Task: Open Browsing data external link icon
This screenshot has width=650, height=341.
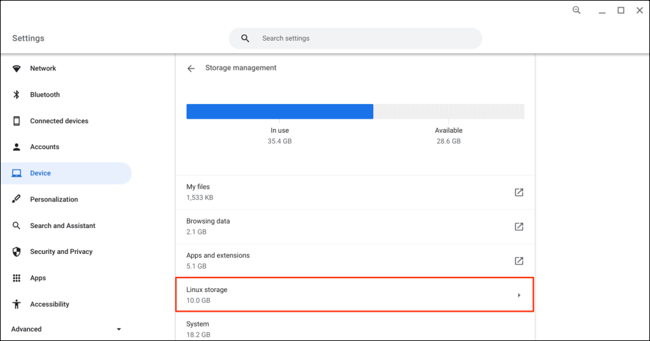Action: coord(519,226)
